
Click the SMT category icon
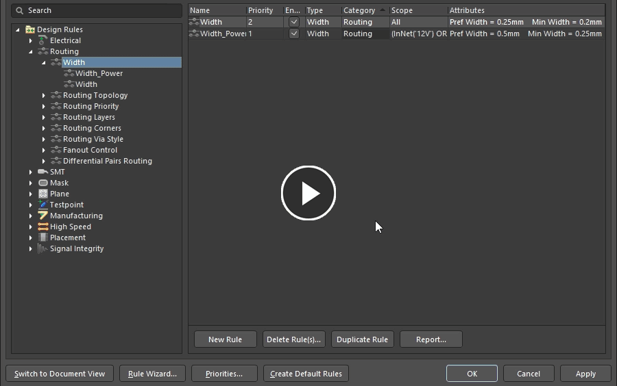pyautogui.click(x=43, y=172)
